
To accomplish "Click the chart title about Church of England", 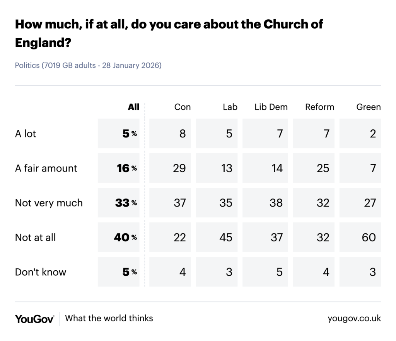I will [x=169, y=33].
